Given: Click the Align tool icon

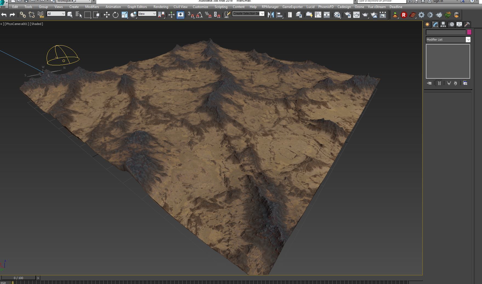Looking at the screenshot, I should click(280, 15).
